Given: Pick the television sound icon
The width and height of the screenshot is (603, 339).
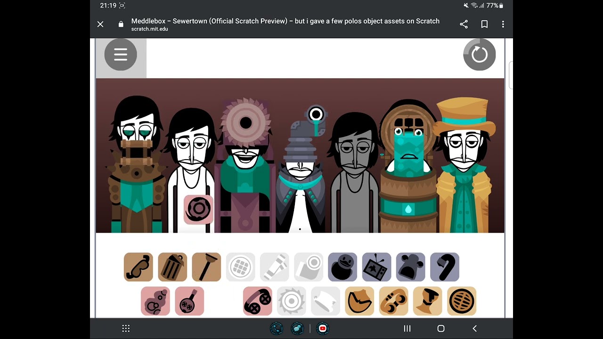Looking at the screenshot, I should click(376, 267).
